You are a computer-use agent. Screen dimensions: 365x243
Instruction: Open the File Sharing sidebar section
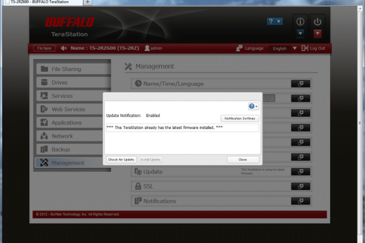(74, 69)
